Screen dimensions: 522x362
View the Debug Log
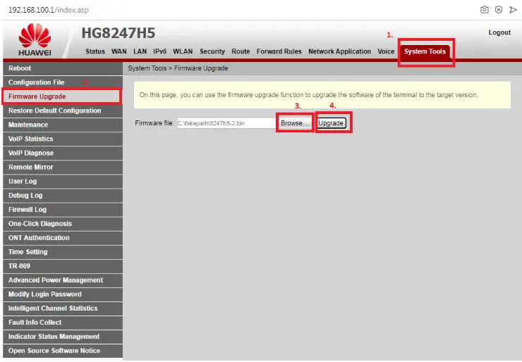[63, 195]
